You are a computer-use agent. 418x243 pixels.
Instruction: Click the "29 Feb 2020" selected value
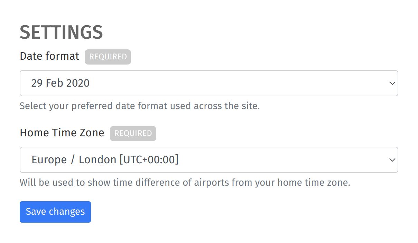60,83
